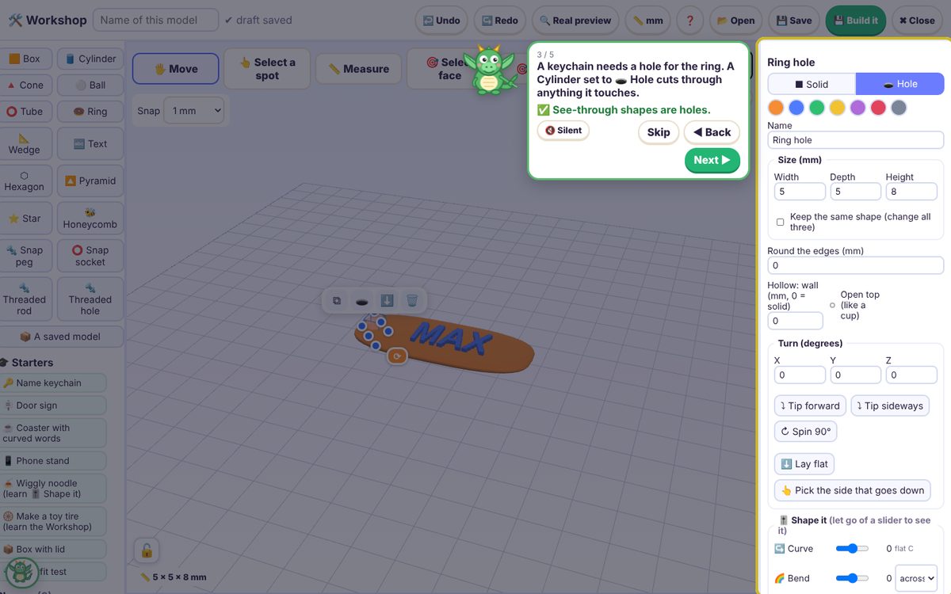Image resolution: width=951 pixels, height=594 pixels.
Task: Click Skip in the tutorial
Action: pyautogui.click(x=659, y=132)
